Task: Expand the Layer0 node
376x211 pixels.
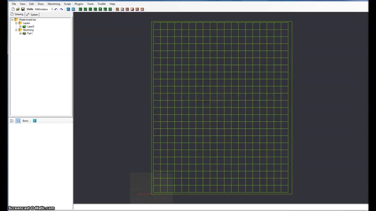Action: point(21,27)
